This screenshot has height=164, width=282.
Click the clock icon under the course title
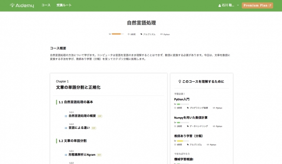tap(128, 34)
